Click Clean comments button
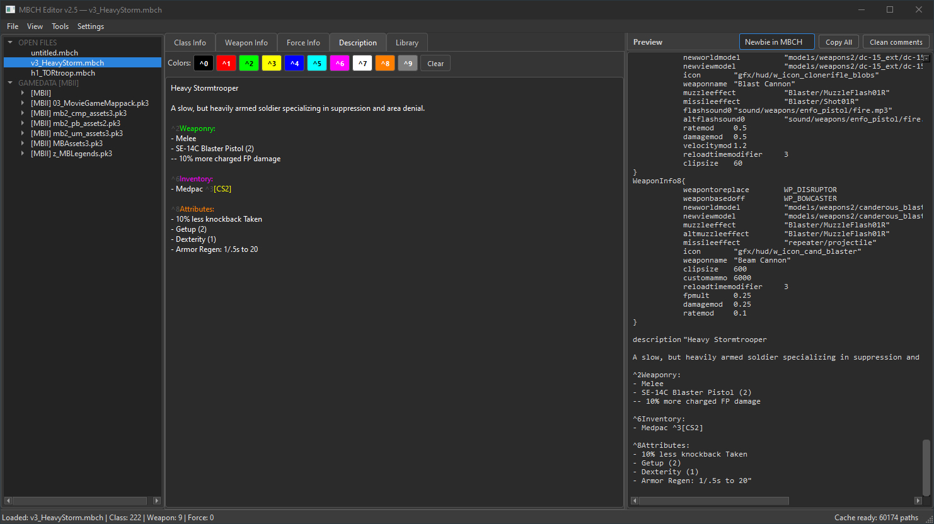 pyautogui.click(x=896, y=42)
